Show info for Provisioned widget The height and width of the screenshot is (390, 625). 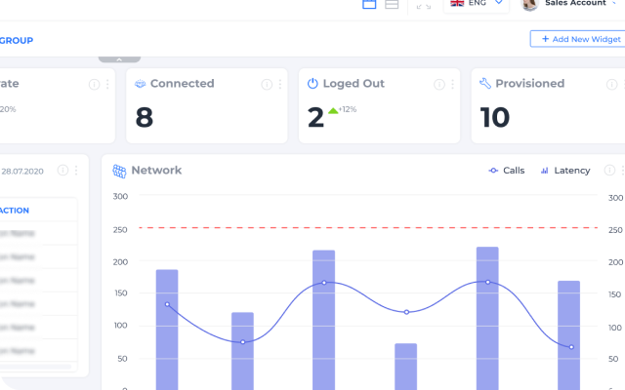coord(611,85)
